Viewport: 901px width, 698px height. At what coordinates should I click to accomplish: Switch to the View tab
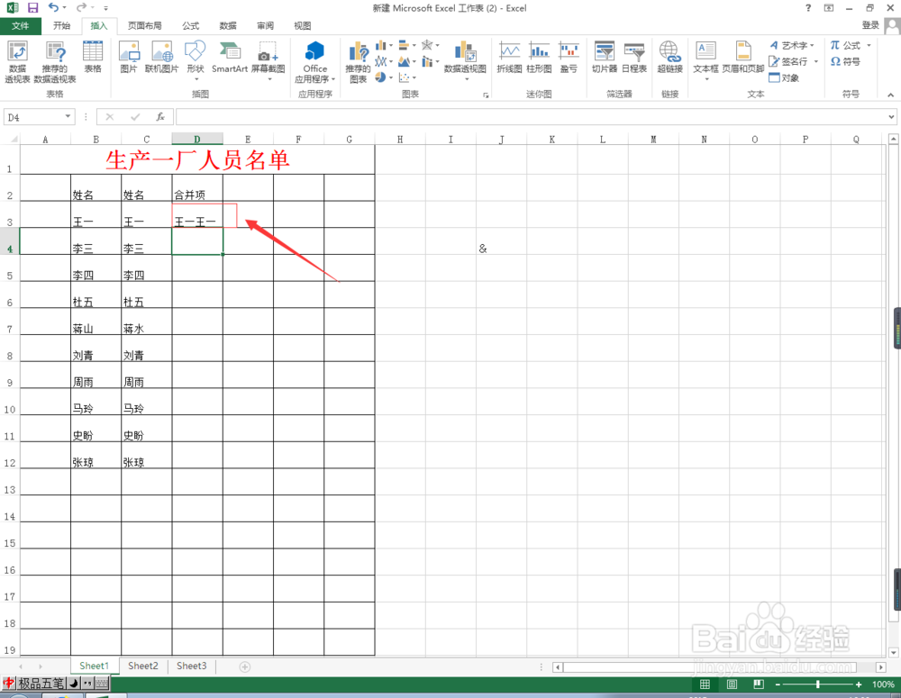(302, 26)
